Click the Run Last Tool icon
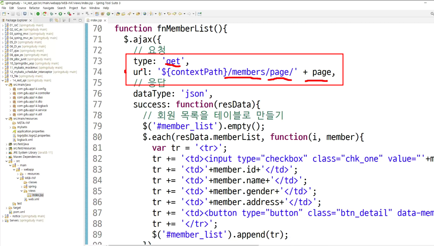434x246 pixels. coord(69,14)
